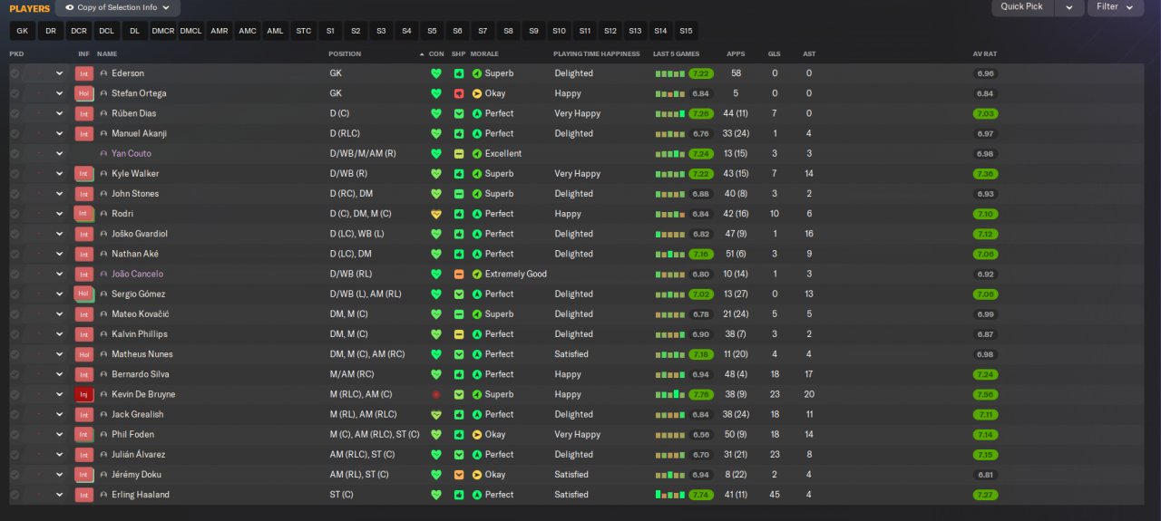This screenshot has height=521, width=1161.
Task: Toggle the picked checkmark for Kyle Walker
Action: 15,174
